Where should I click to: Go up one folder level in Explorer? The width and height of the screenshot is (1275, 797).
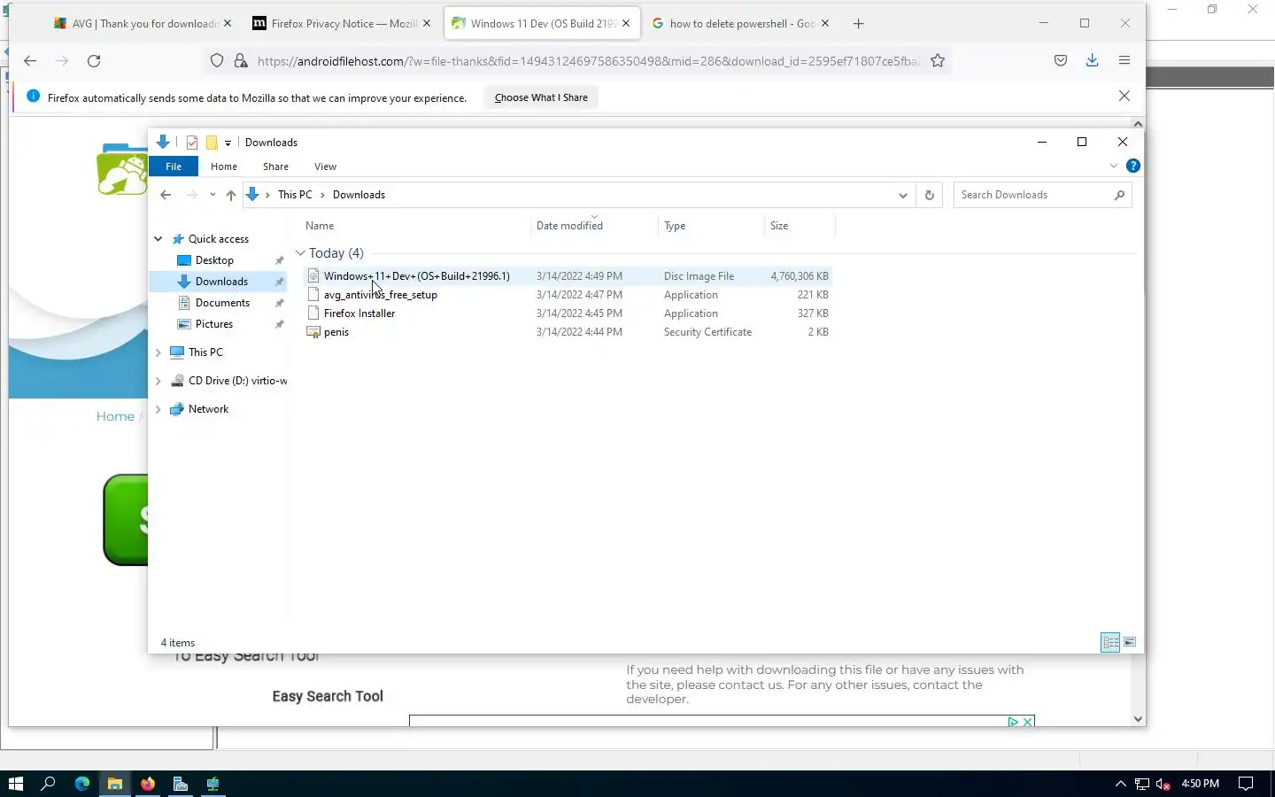(231, 195)
